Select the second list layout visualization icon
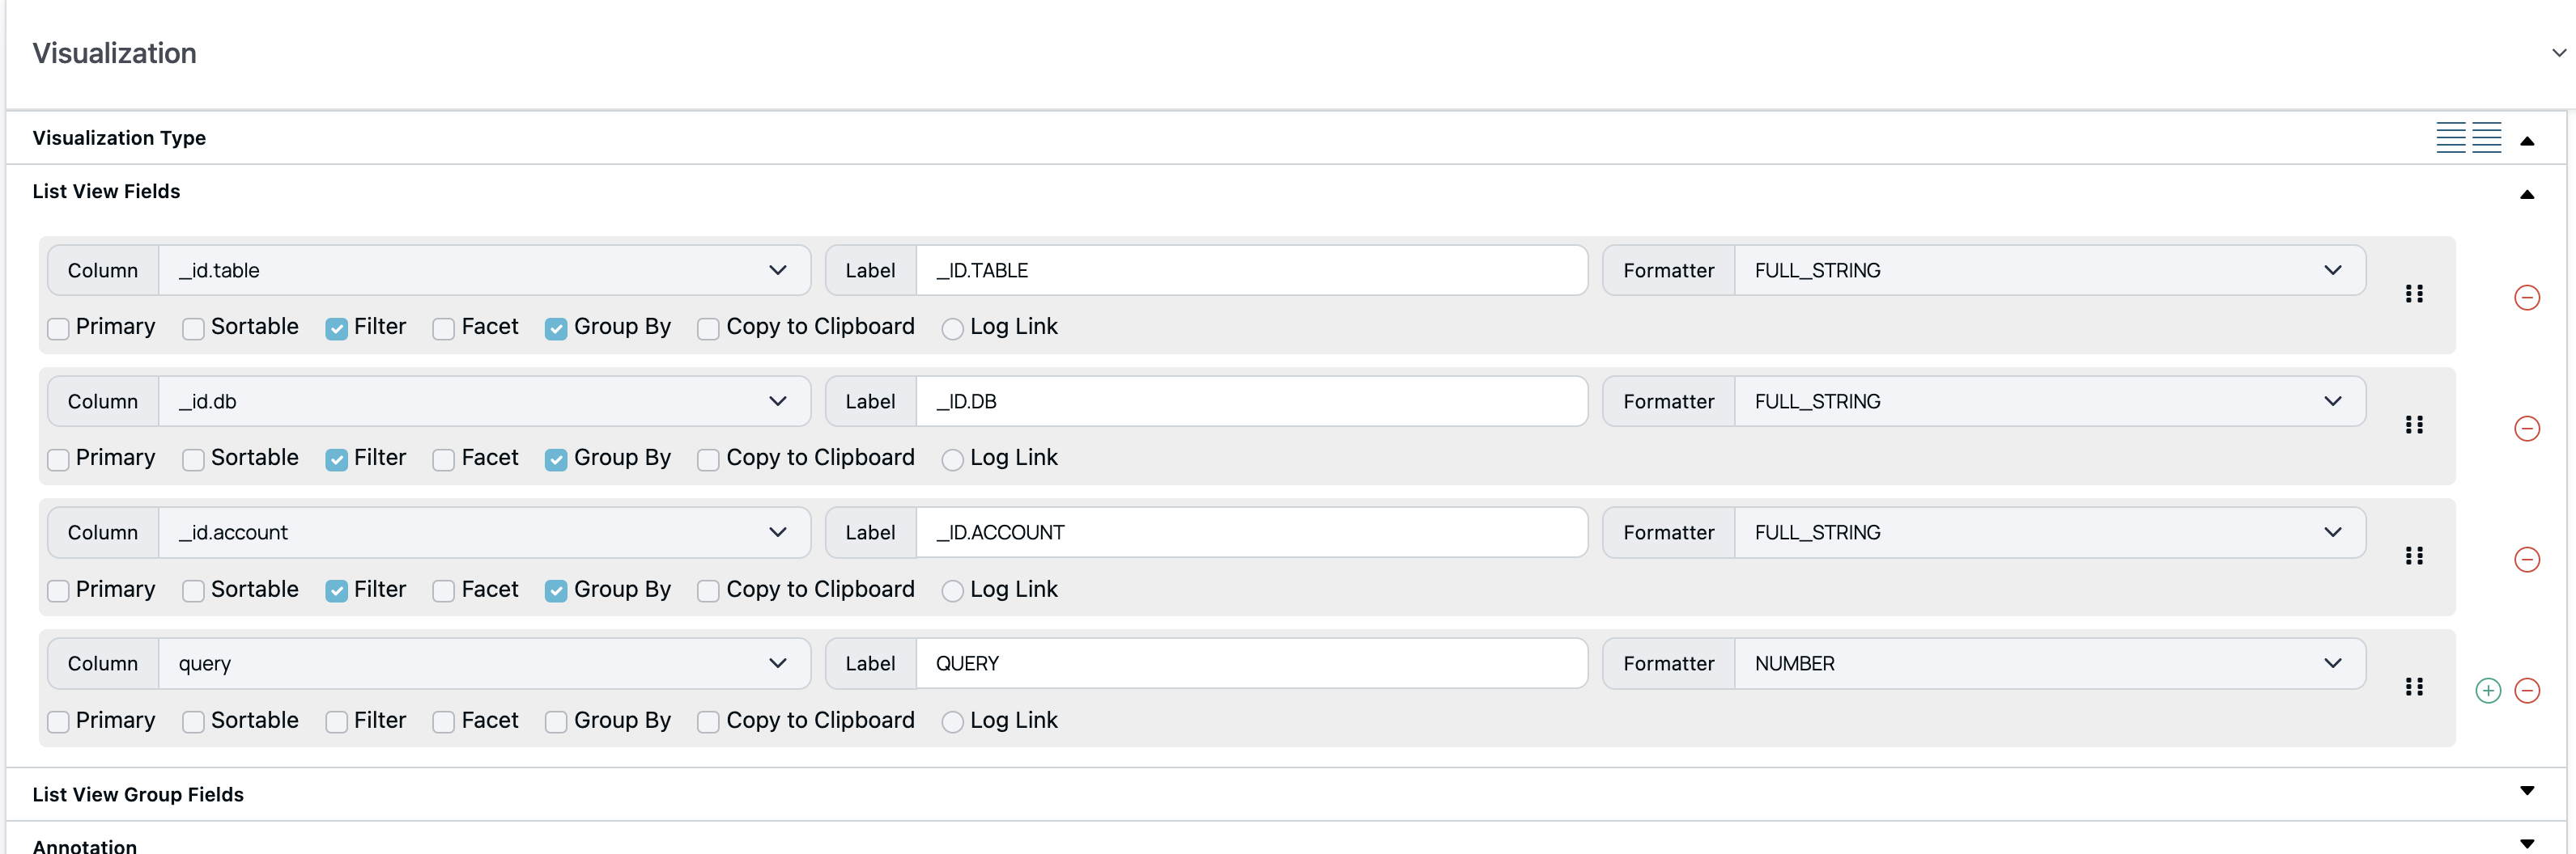2576x854 pixels. click(2486, 137)
